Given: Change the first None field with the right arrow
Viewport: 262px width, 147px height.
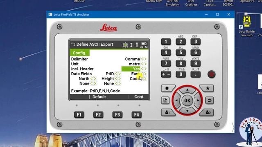Looking at the screenshot, I should click(95, 83).
